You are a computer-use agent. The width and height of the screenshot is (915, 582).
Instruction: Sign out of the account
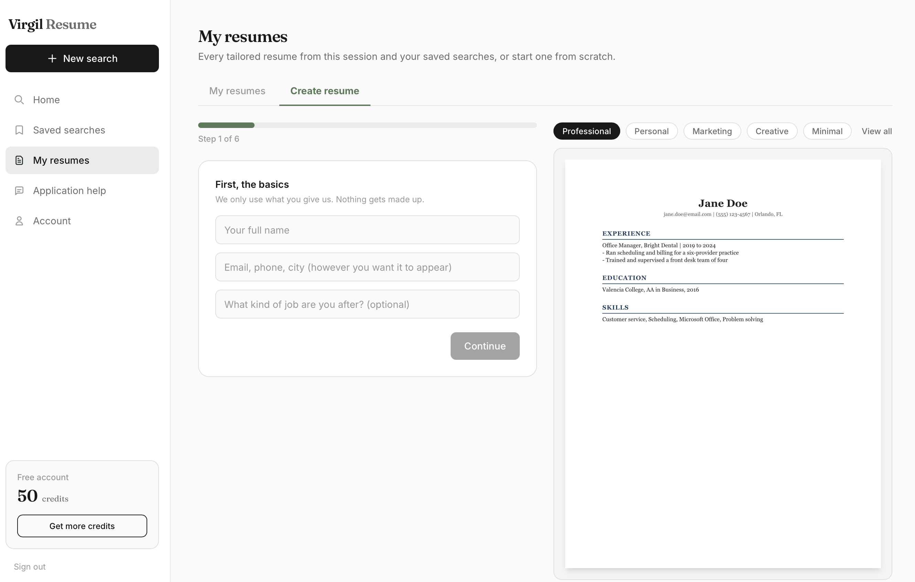pyautogui.click(x=30, y=567)
